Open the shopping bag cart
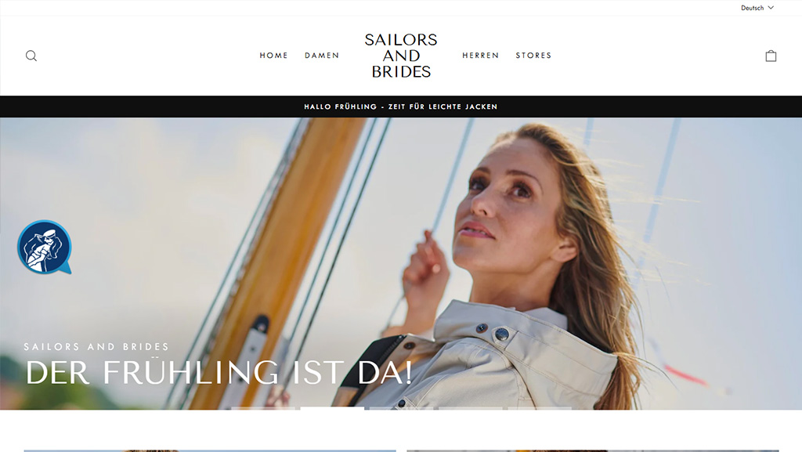The height and width of the screenshot is (452, 802). (x=771, y=56)
